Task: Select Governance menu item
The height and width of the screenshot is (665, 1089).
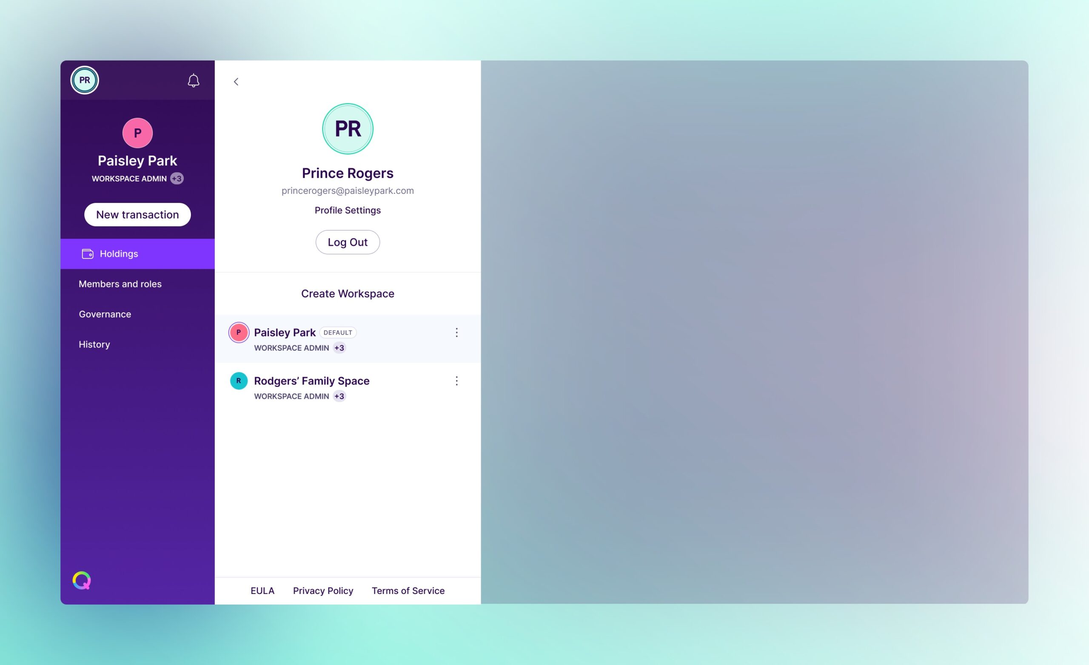Action: (x=105, y=313)
